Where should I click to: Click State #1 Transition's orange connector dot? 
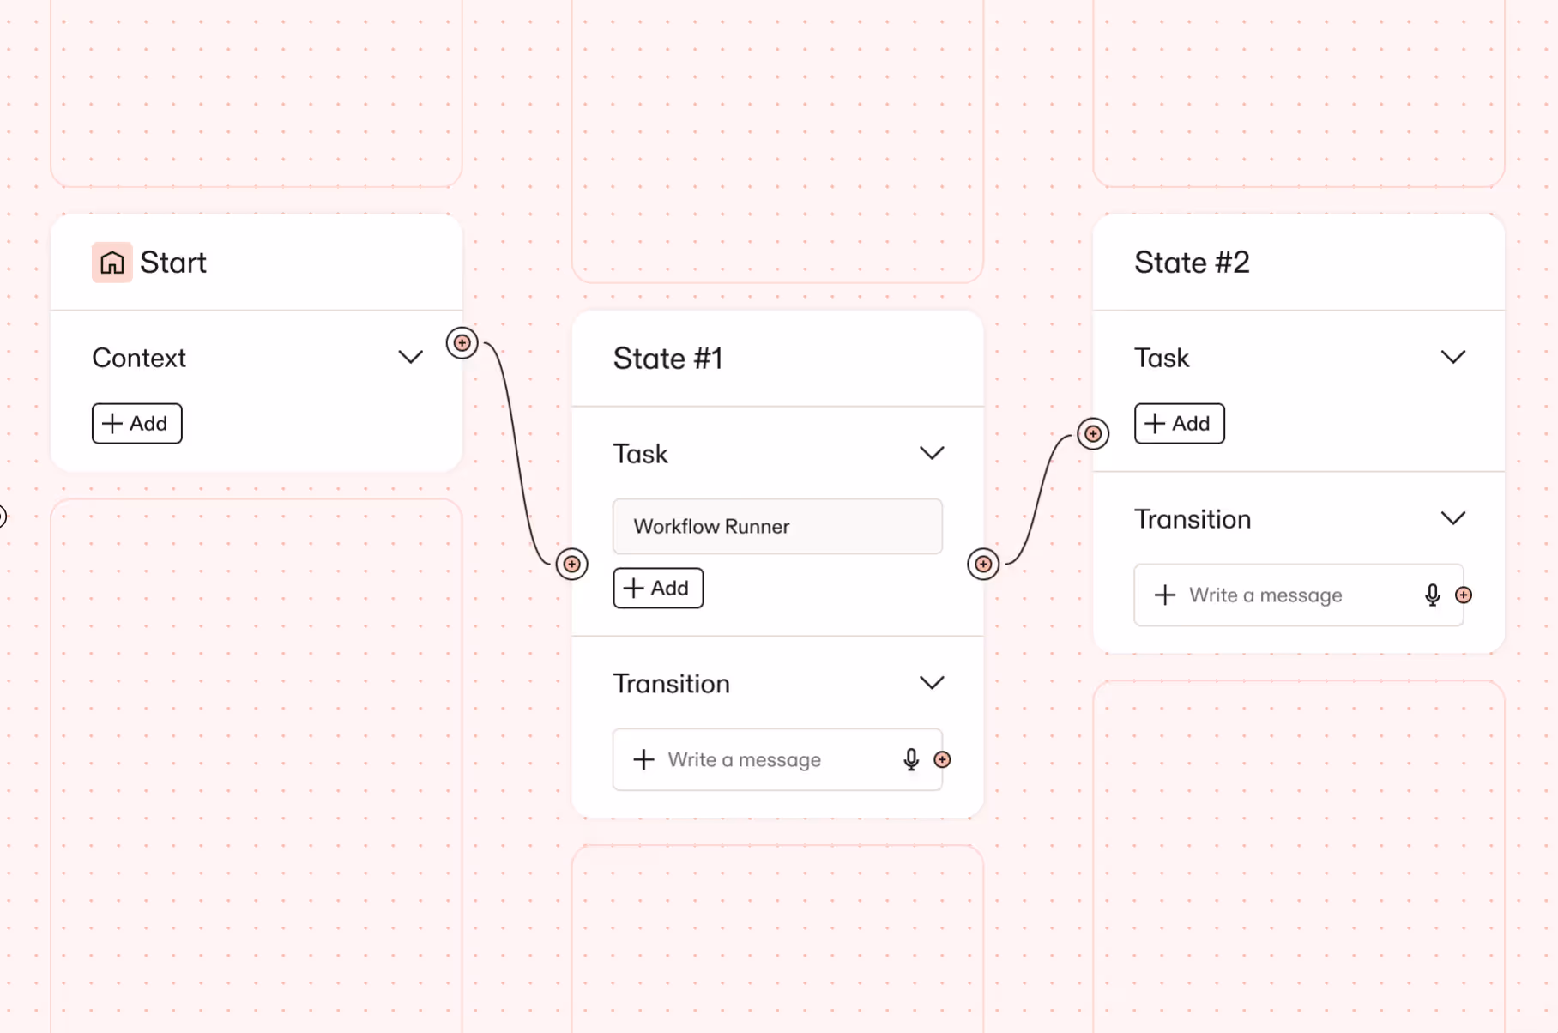[942, 759]
